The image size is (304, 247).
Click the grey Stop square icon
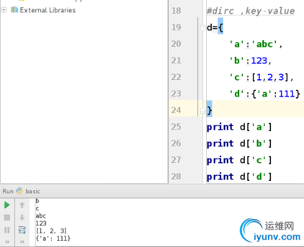7,218
